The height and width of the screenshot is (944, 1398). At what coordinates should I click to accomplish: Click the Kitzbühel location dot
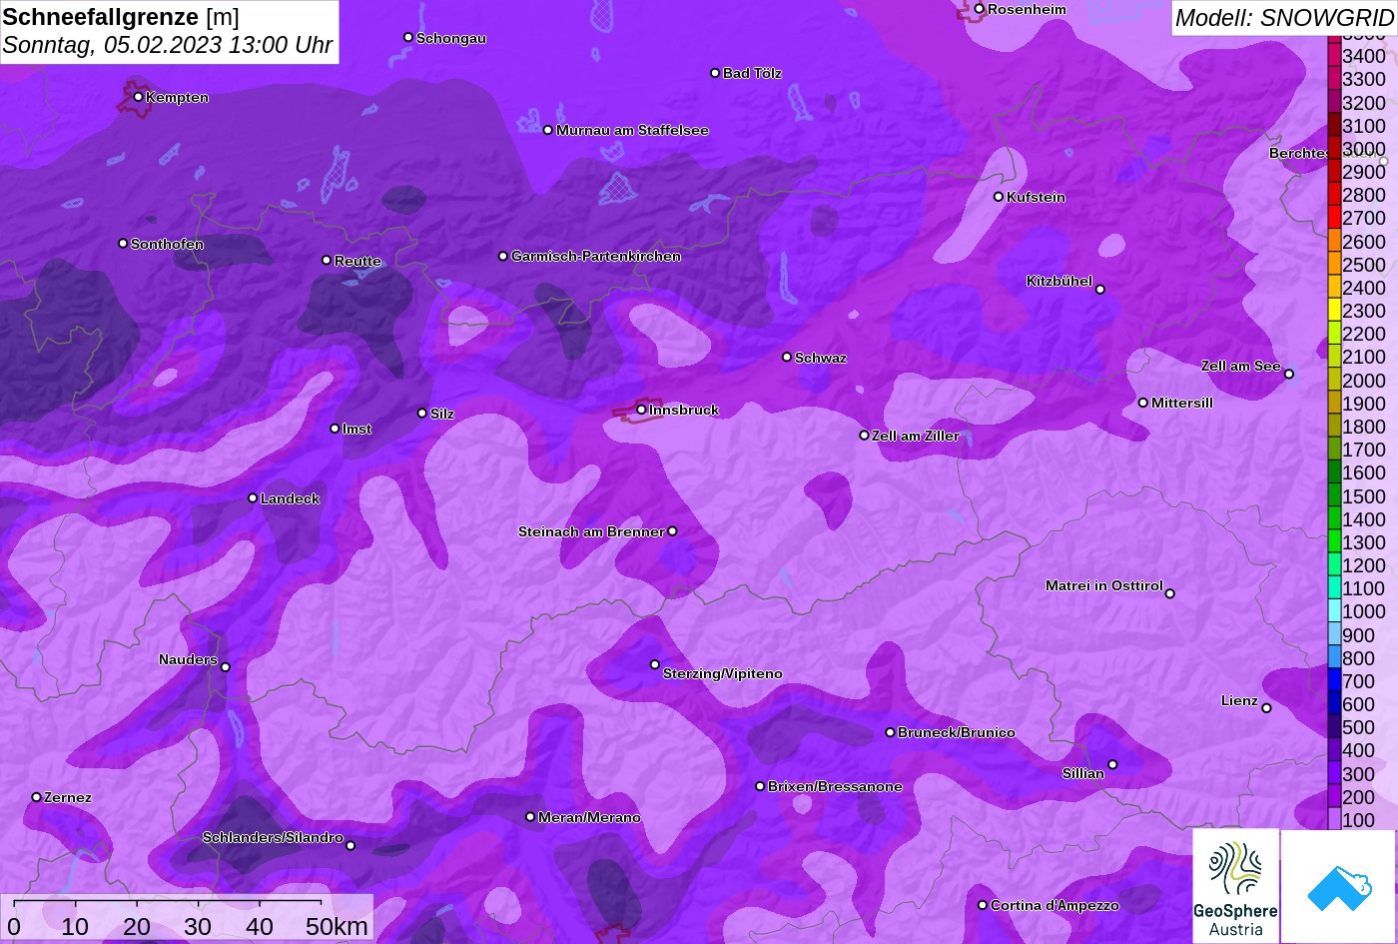click(1100, 290)
